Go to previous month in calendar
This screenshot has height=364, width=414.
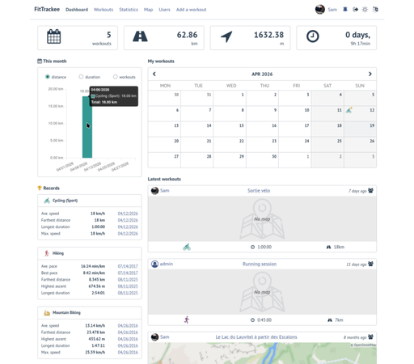click(154, 74)
